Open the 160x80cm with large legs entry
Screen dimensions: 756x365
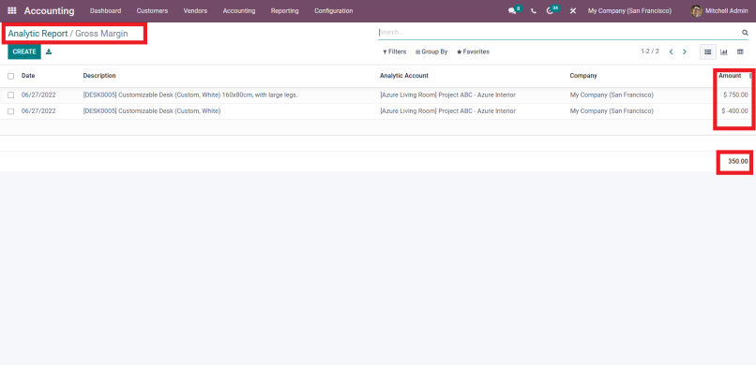190,95
